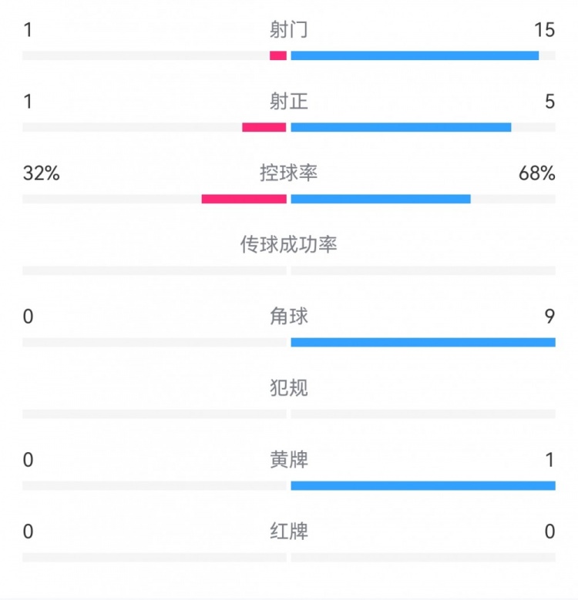Click the blue 射正 progress bar
578x600 pixels.
pyautogui.click(x=401, y=127)
